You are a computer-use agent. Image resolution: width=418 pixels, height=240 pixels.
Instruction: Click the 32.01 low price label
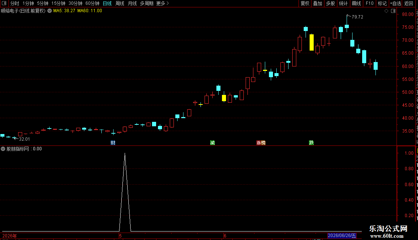(24, 139)
